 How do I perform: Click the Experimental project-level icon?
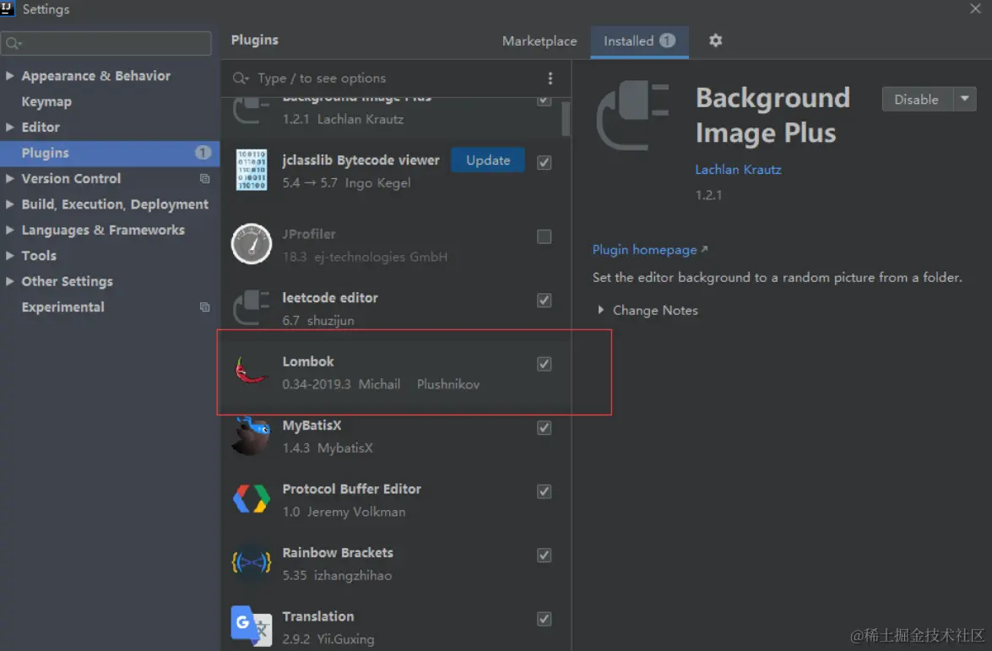[204, 307]
